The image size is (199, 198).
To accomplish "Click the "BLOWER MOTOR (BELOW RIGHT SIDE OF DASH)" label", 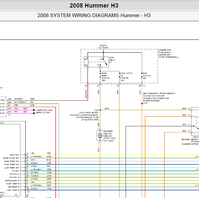I will coord(110,136).
